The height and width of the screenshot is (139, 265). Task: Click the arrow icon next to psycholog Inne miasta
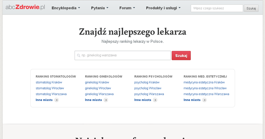[x=155, y=100]
